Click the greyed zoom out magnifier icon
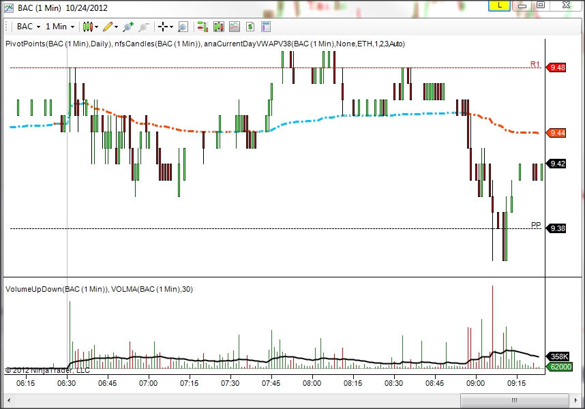585x409 pixels. (144, 27)
